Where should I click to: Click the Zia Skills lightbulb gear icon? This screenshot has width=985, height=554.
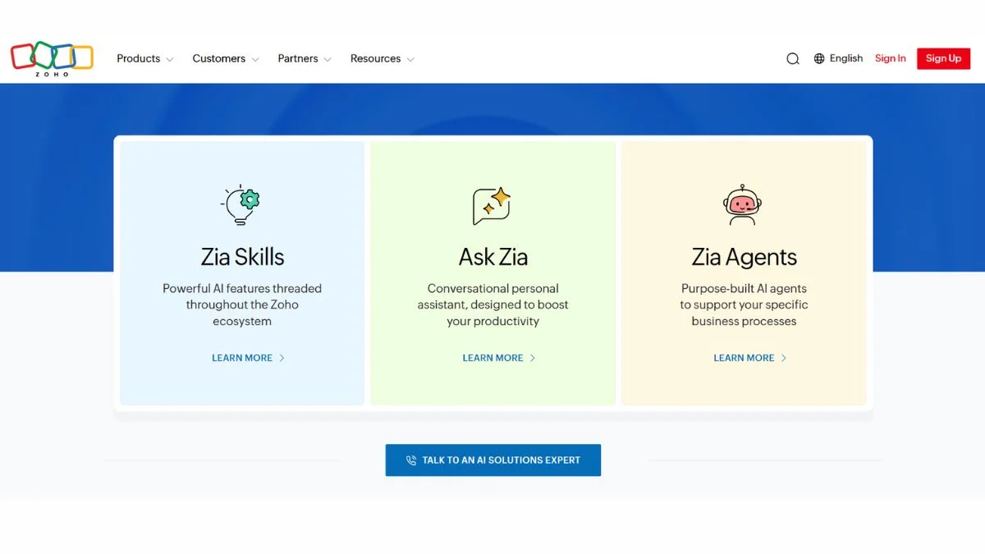click(x=241, y=204)
